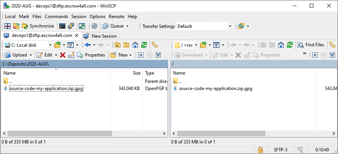The width and height of the screenshot is (338, 154).
Task: Open the Commands menu
Action: (x=56, y=17)
